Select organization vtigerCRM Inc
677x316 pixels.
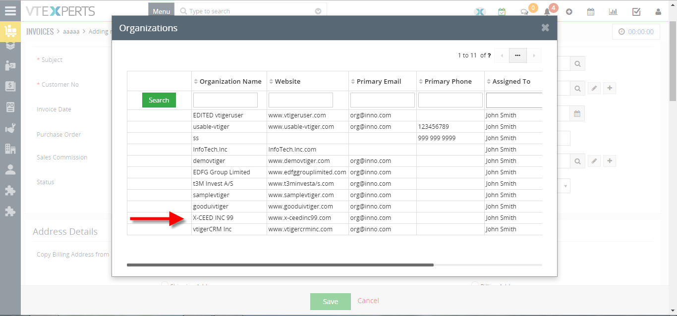[x=212, y=229]
